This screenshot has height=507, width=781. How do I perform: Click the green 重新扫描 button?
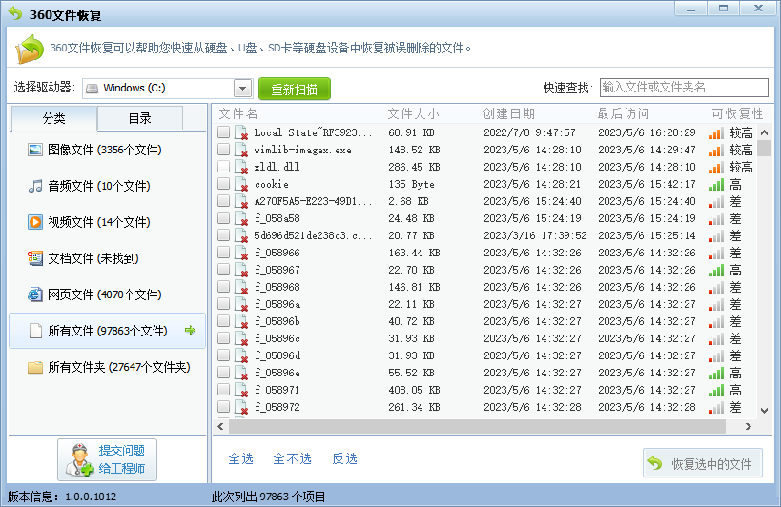click(x=295, y=89)
